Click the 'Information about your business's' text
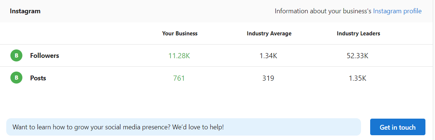The height and width of the screenshot is (140, 435). point(323,11)
